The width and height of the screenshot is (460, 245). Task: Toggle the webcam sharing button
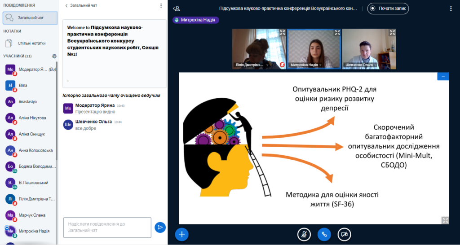pyautogui.click(x=344, y=234)
